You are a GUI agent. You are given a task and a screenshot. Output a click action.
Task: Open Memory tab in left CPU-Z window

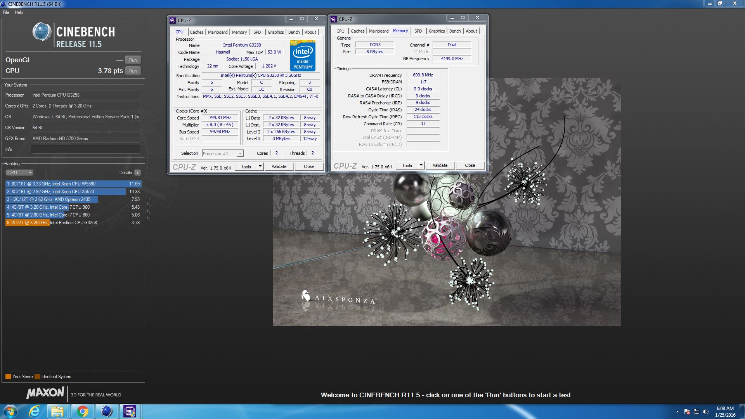239,32
